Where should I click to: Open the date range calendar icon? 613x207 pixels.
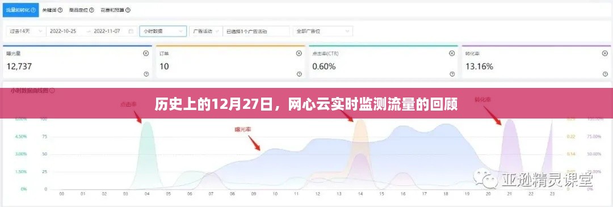tap(131, 31)
